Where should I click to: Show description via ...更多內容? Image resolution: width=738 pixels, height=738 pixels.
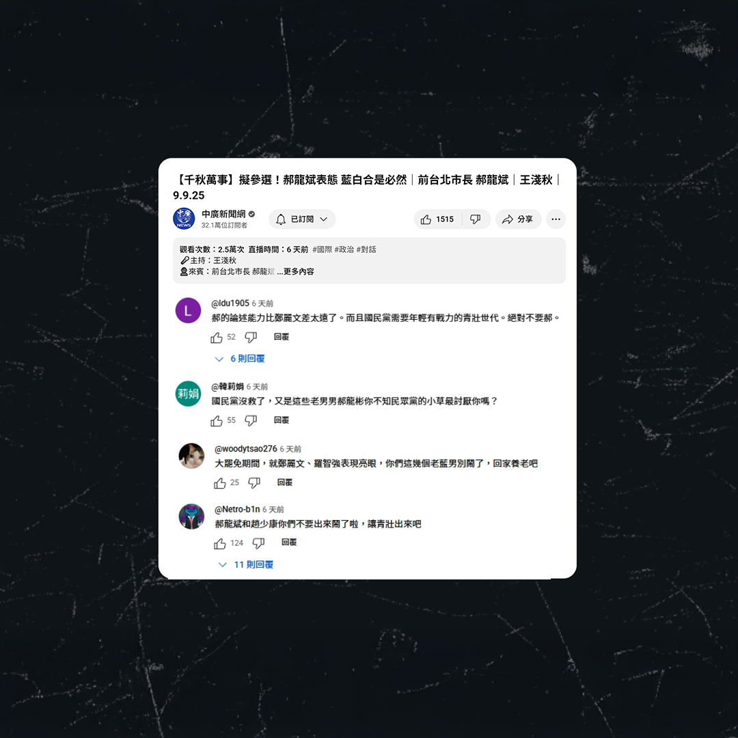[296, 271]
